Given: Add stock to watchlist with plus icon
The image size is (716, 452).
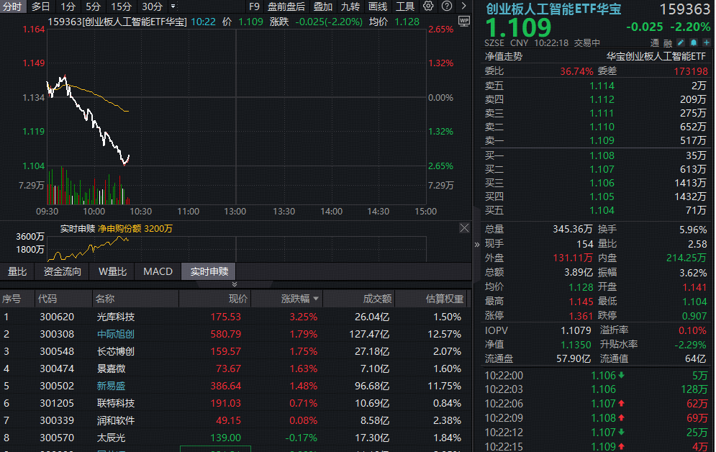Looking at the screenshot, I should [x=706, y=42].
